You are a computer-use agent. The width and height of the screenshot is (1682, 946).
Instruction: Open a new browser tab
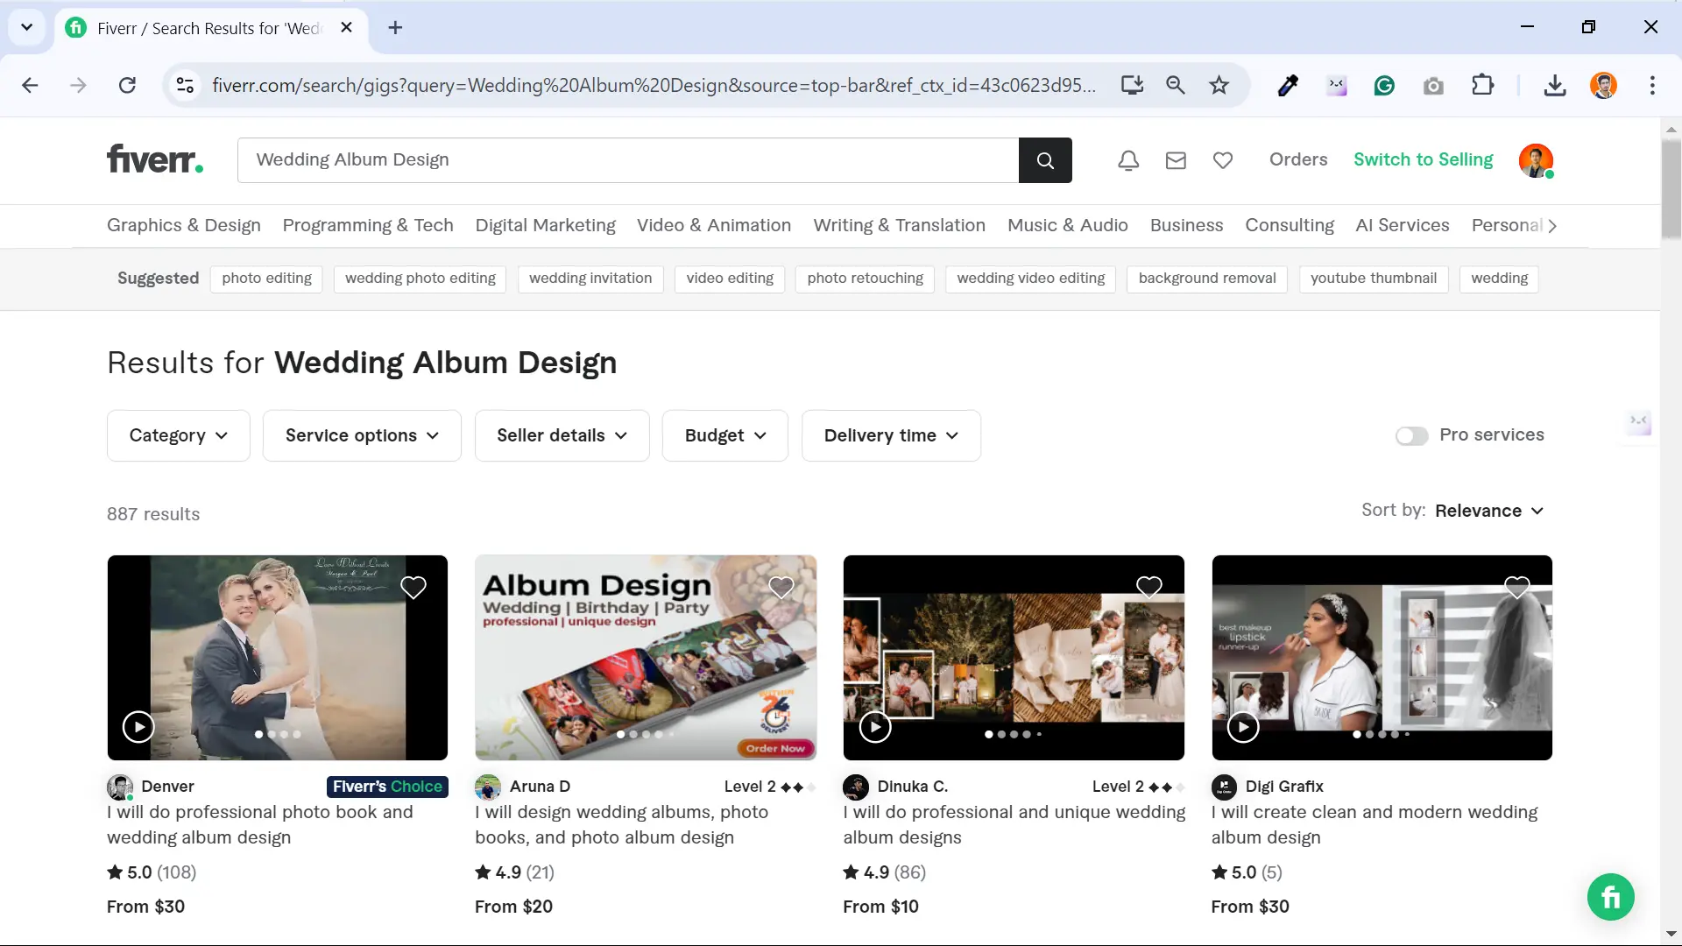(395, 27)
